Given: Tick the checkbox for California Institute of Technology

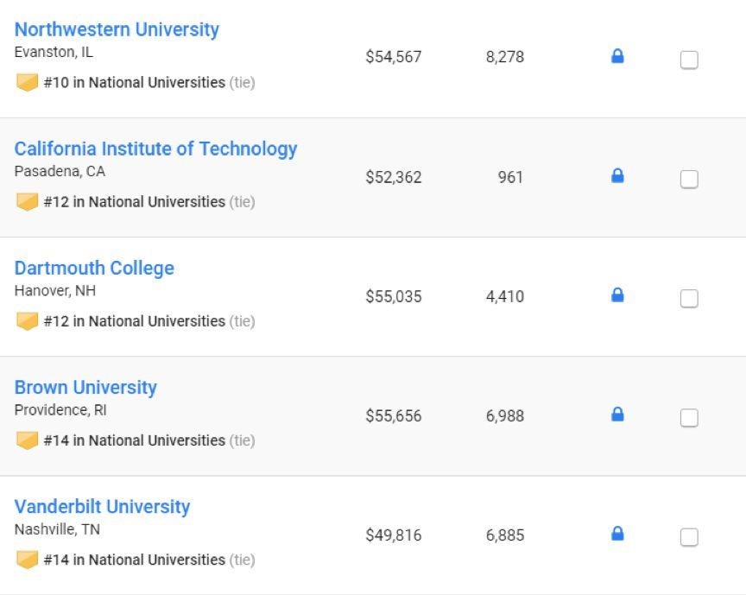Looking at the screenshot, I should point(689,180).
